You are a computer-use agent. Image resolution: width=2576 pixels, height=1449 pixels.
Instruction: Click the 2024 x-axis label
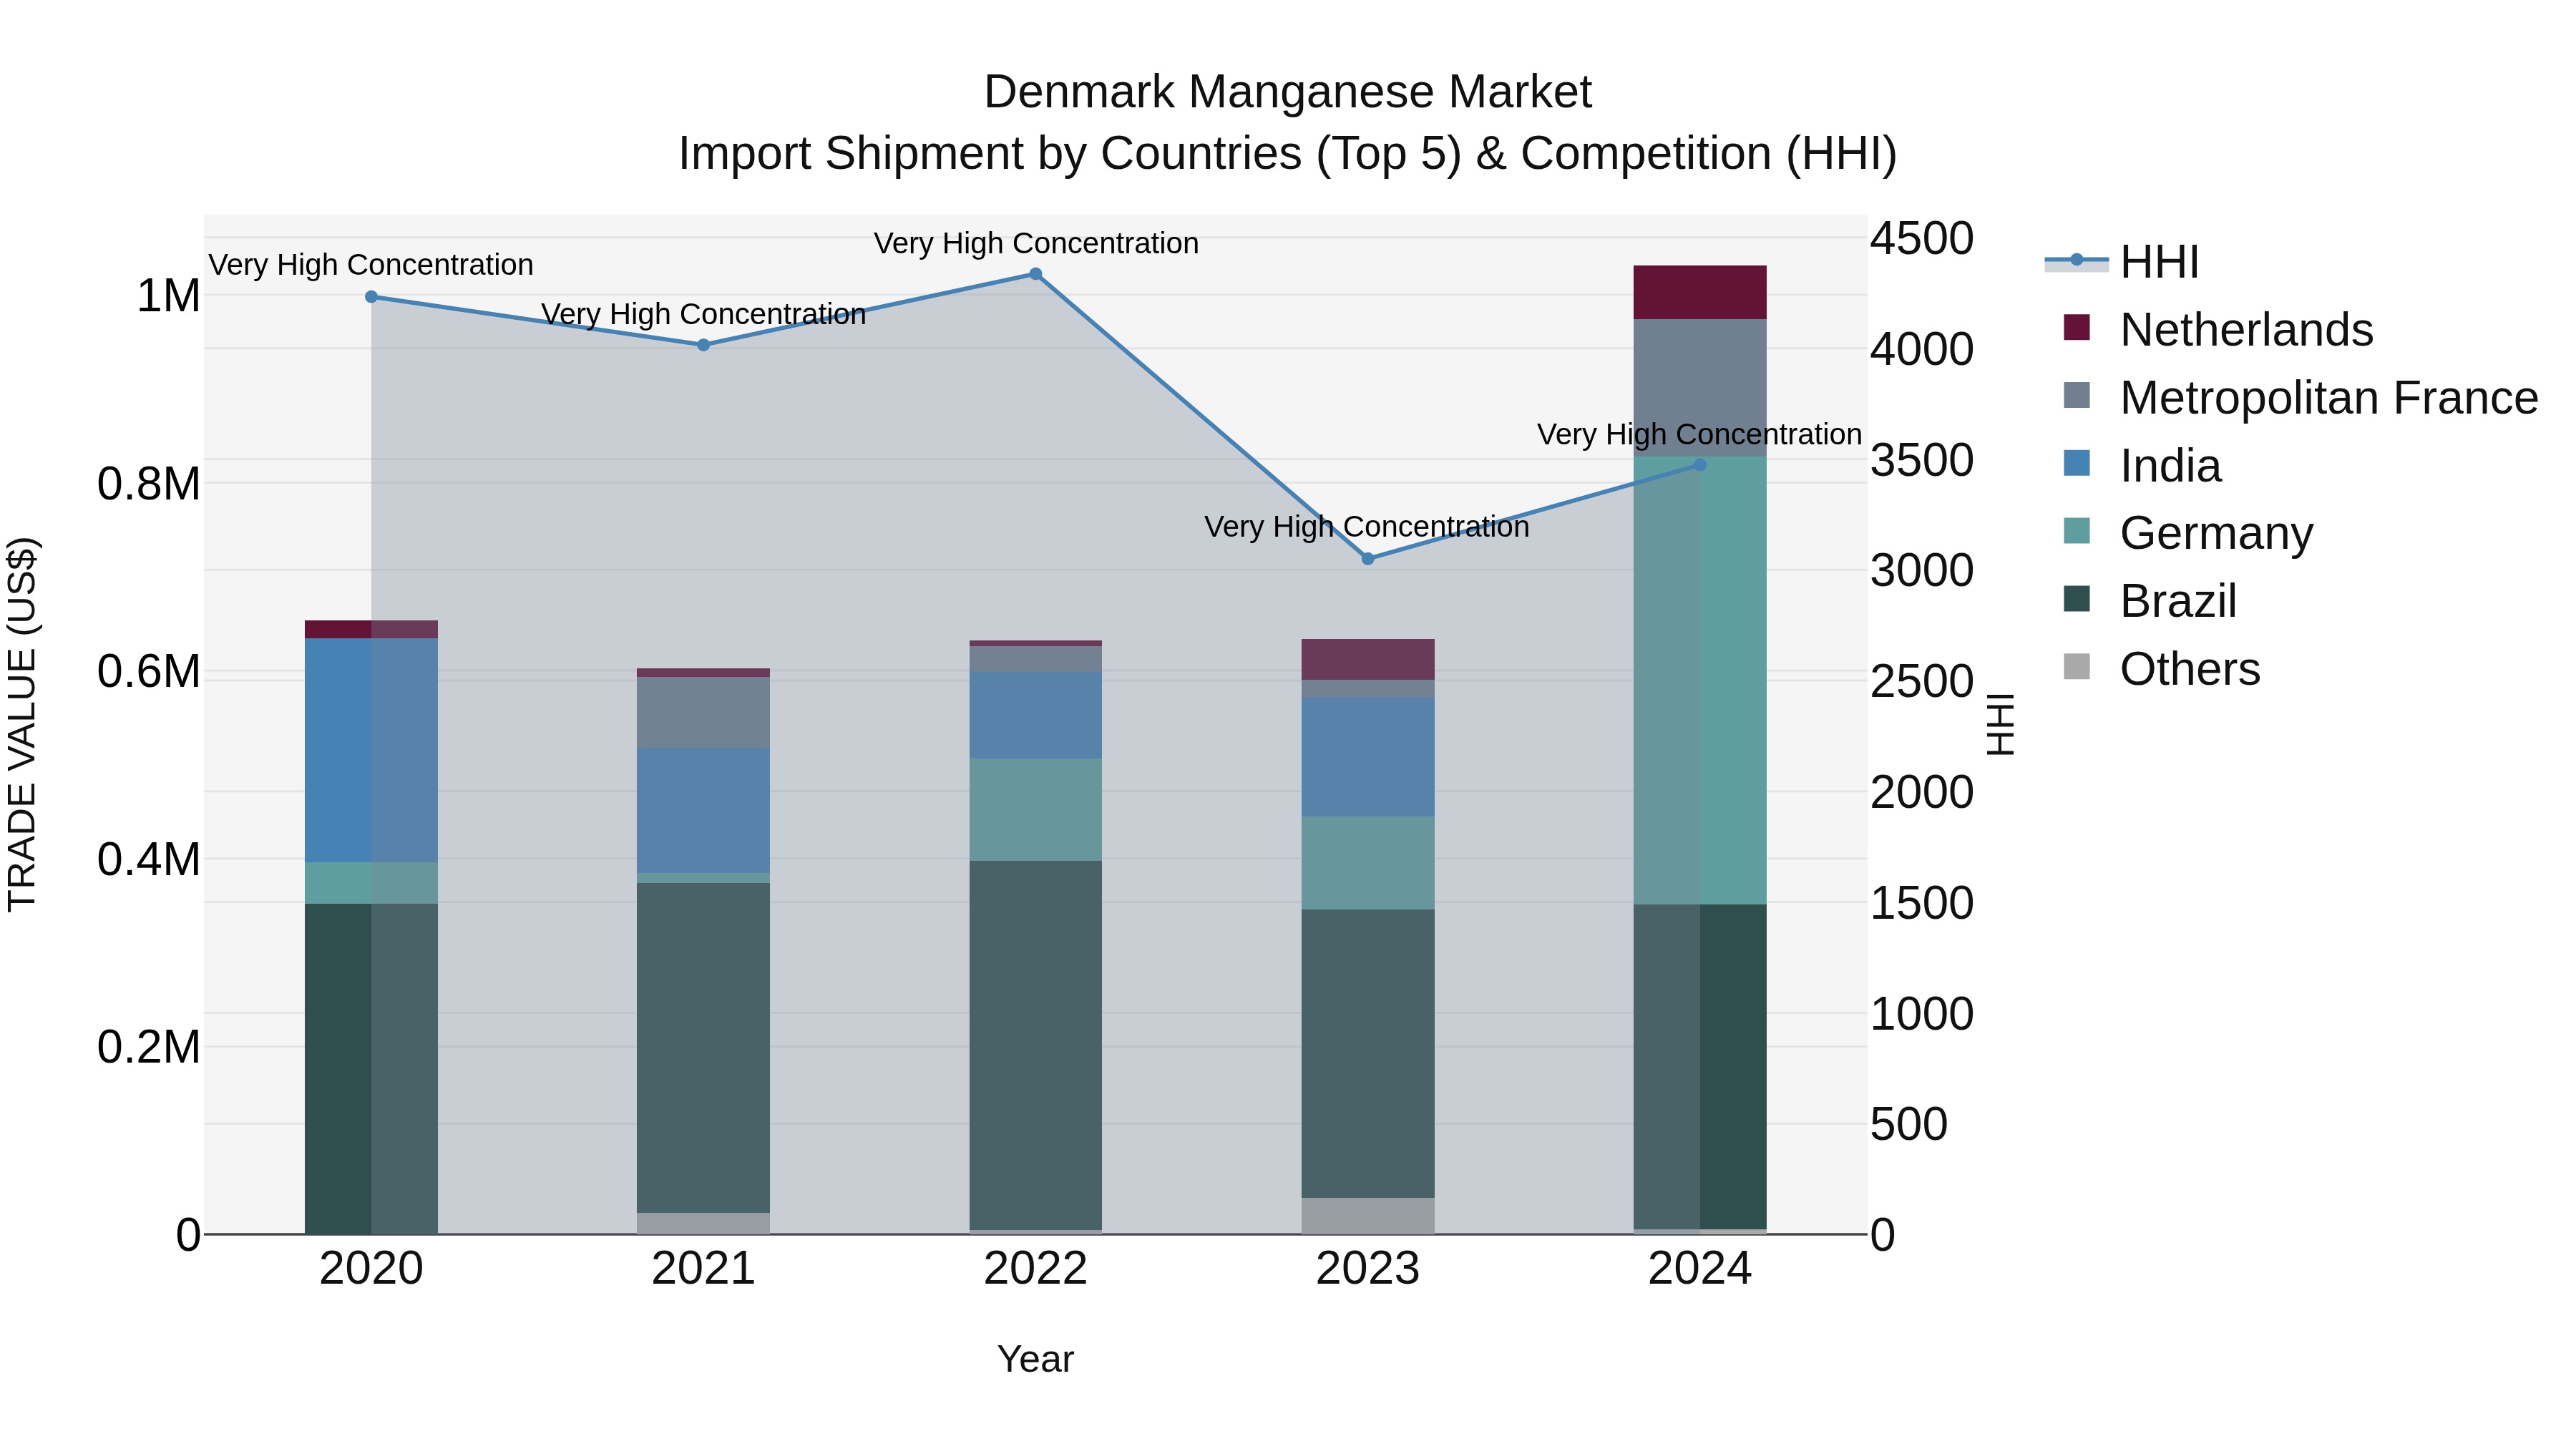(1700, 1269)
